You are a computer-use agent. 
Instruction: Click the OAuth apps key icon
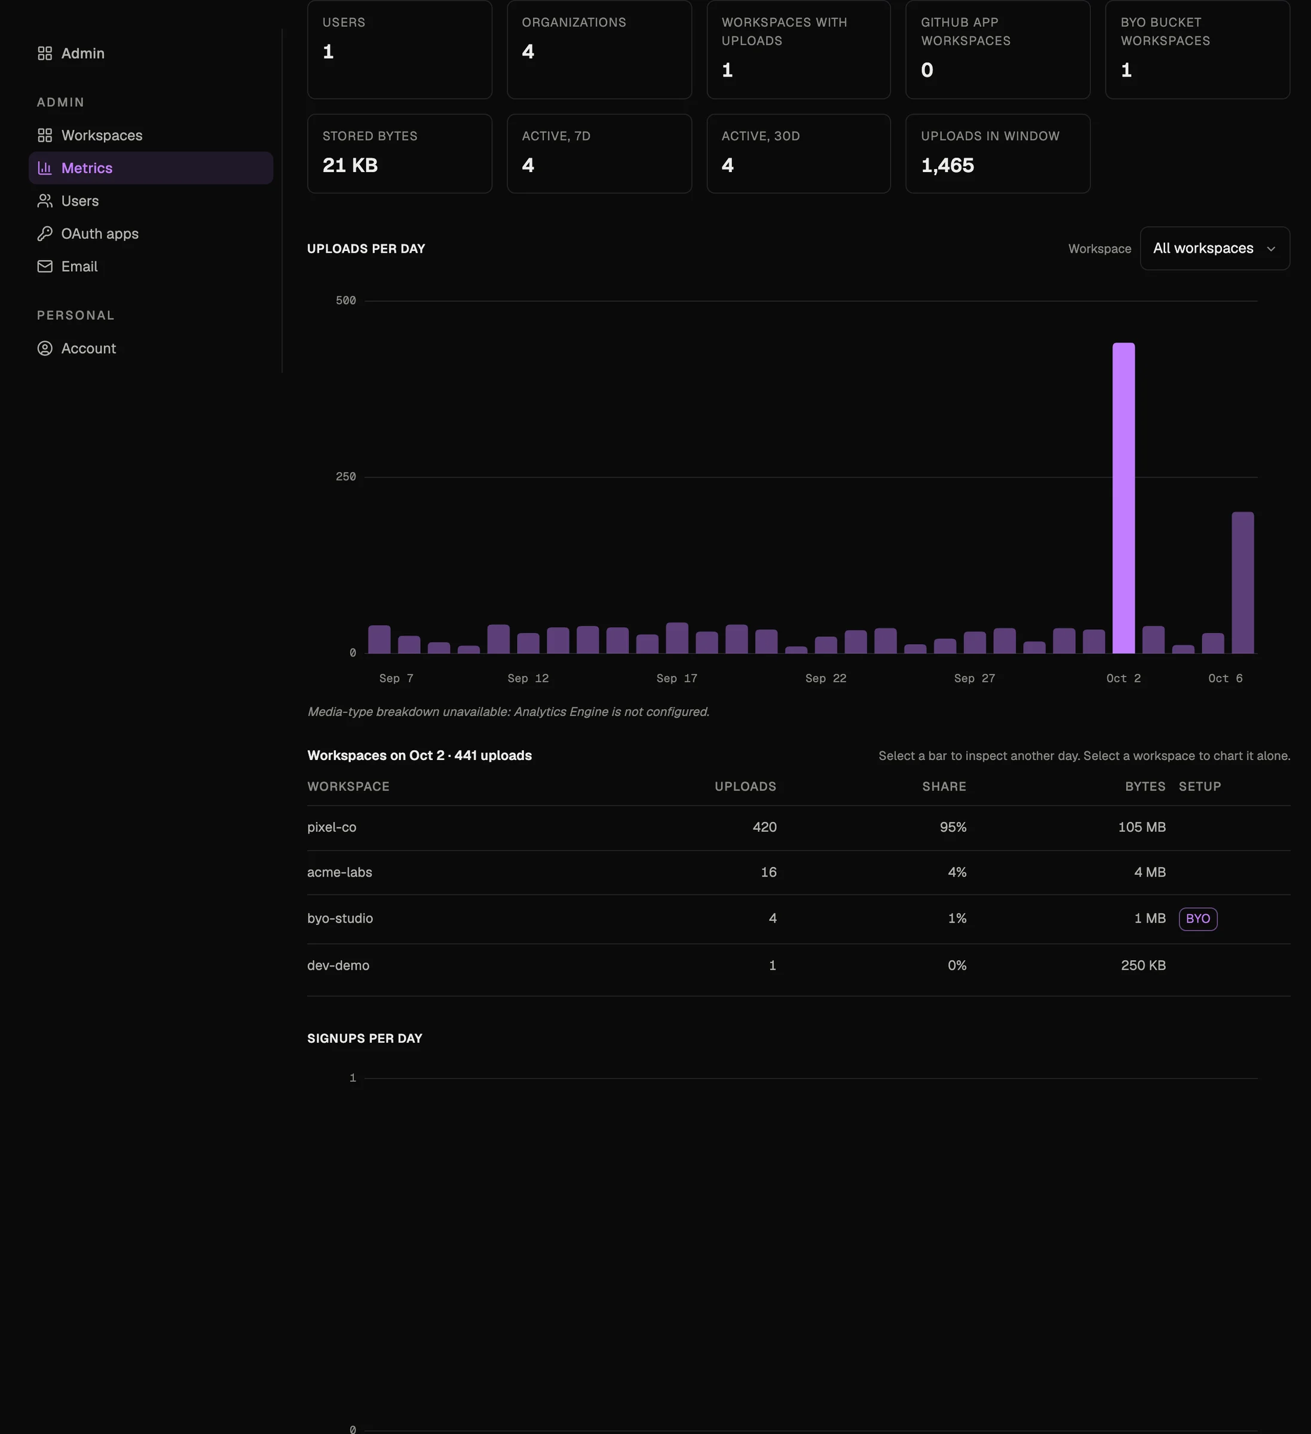coord(45,233)
